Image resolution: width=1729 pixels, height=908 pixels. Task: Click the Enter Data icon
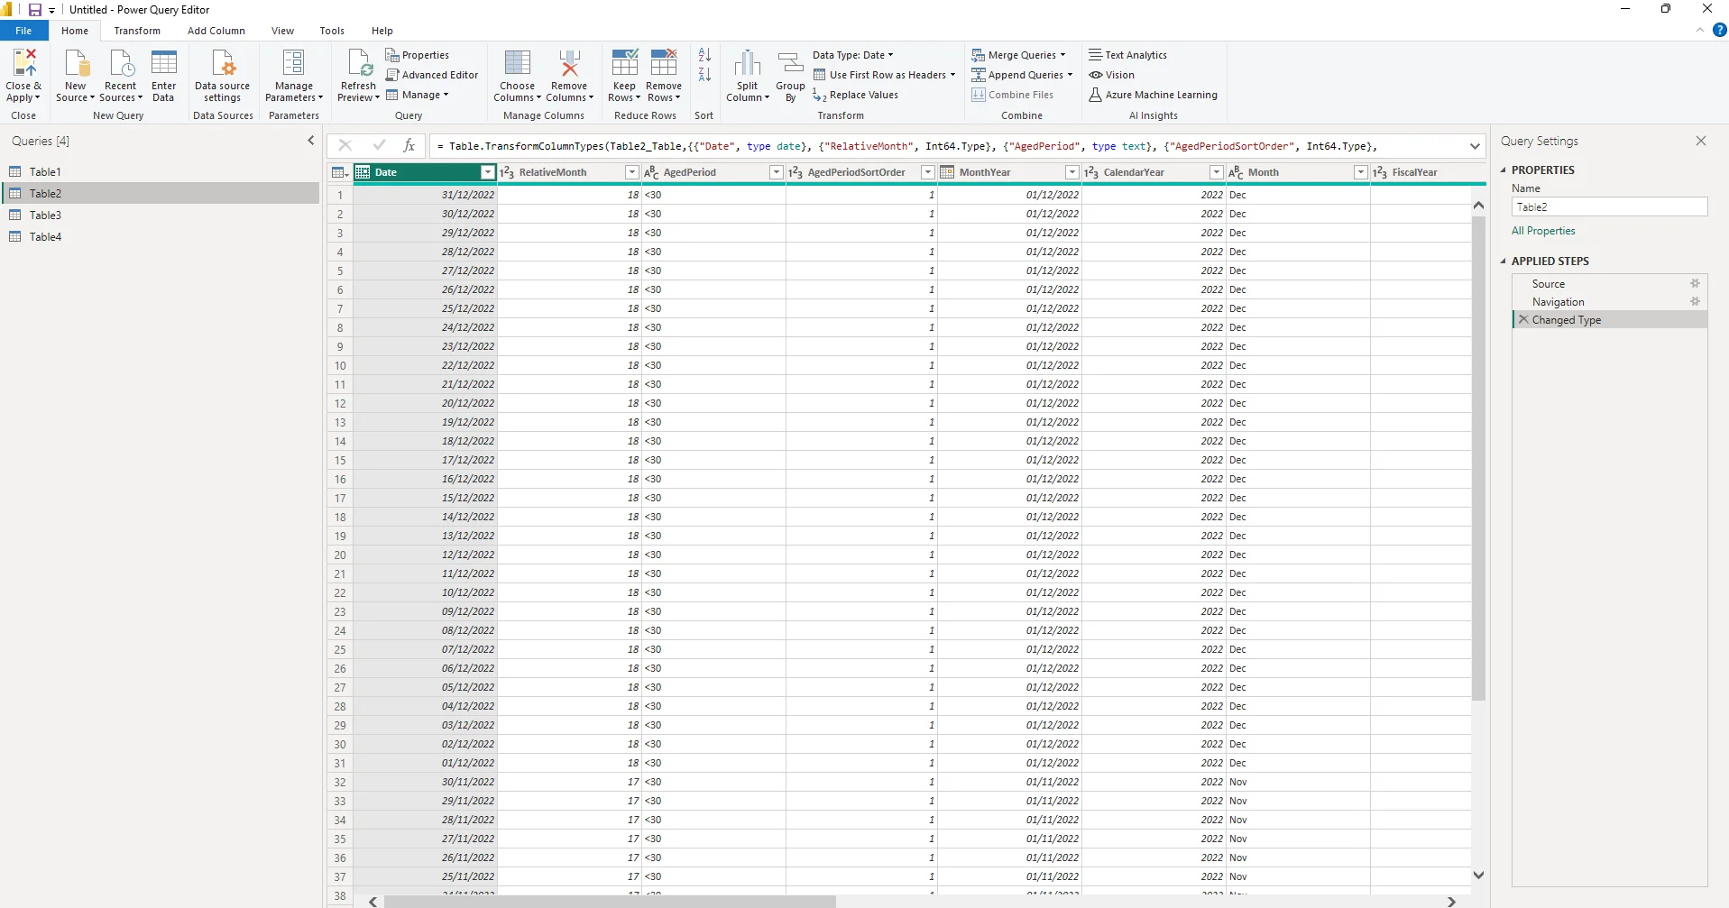164,64
